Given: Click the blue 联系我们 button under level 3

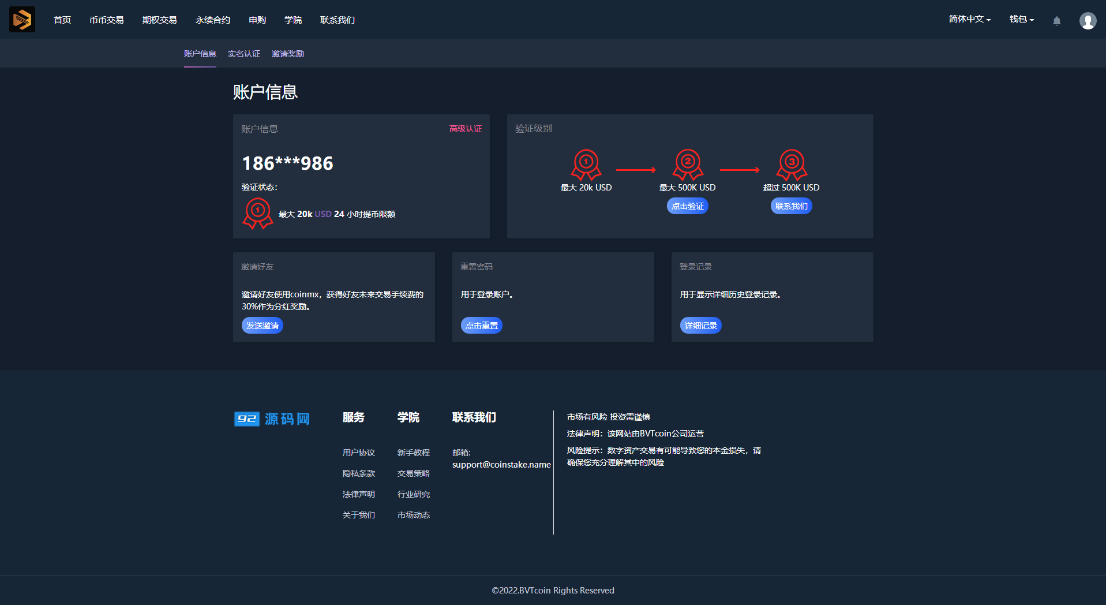Looking at the screenshot, I should (792, 206).
